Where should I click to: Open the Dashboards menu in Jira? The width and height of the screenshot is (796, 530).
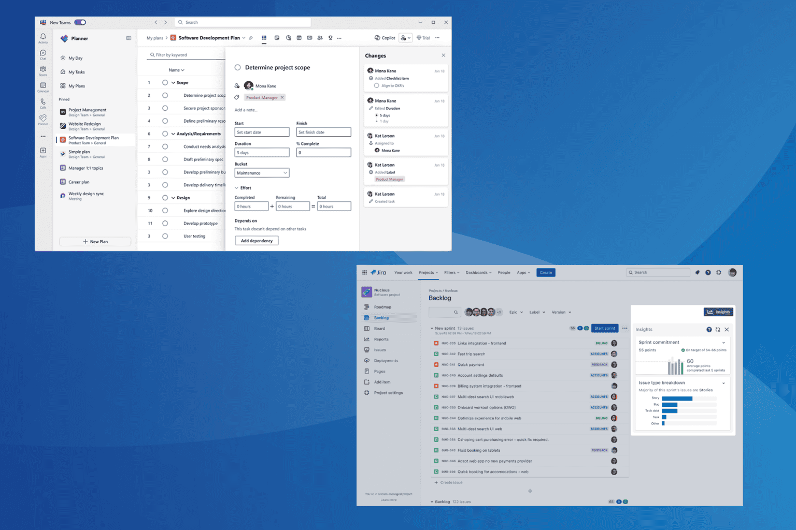coord(478,272)
